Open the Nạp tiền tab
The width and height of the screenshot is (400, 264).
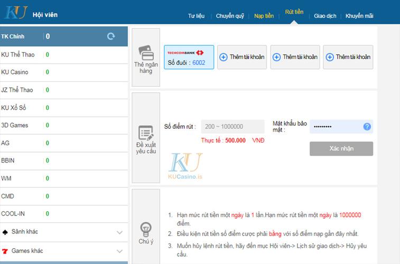pyautogui.click(x=264, y=16)
